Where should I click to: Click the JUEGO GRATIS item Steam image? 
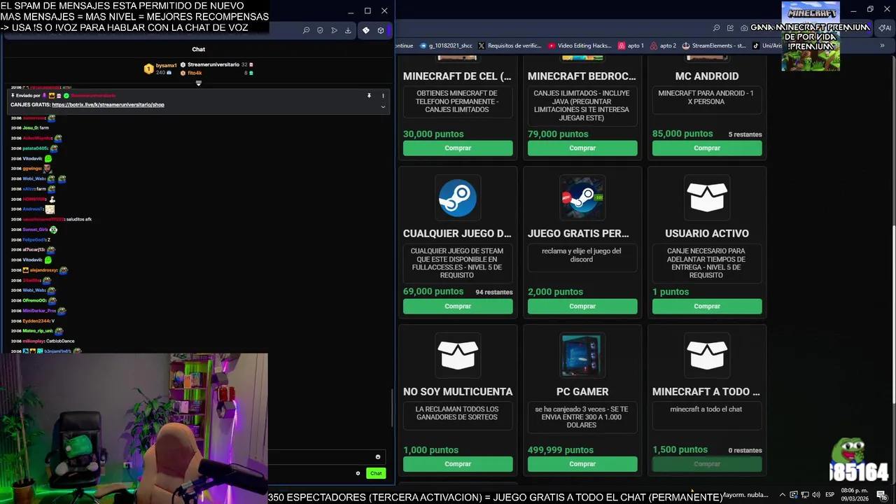click(582, 197)
